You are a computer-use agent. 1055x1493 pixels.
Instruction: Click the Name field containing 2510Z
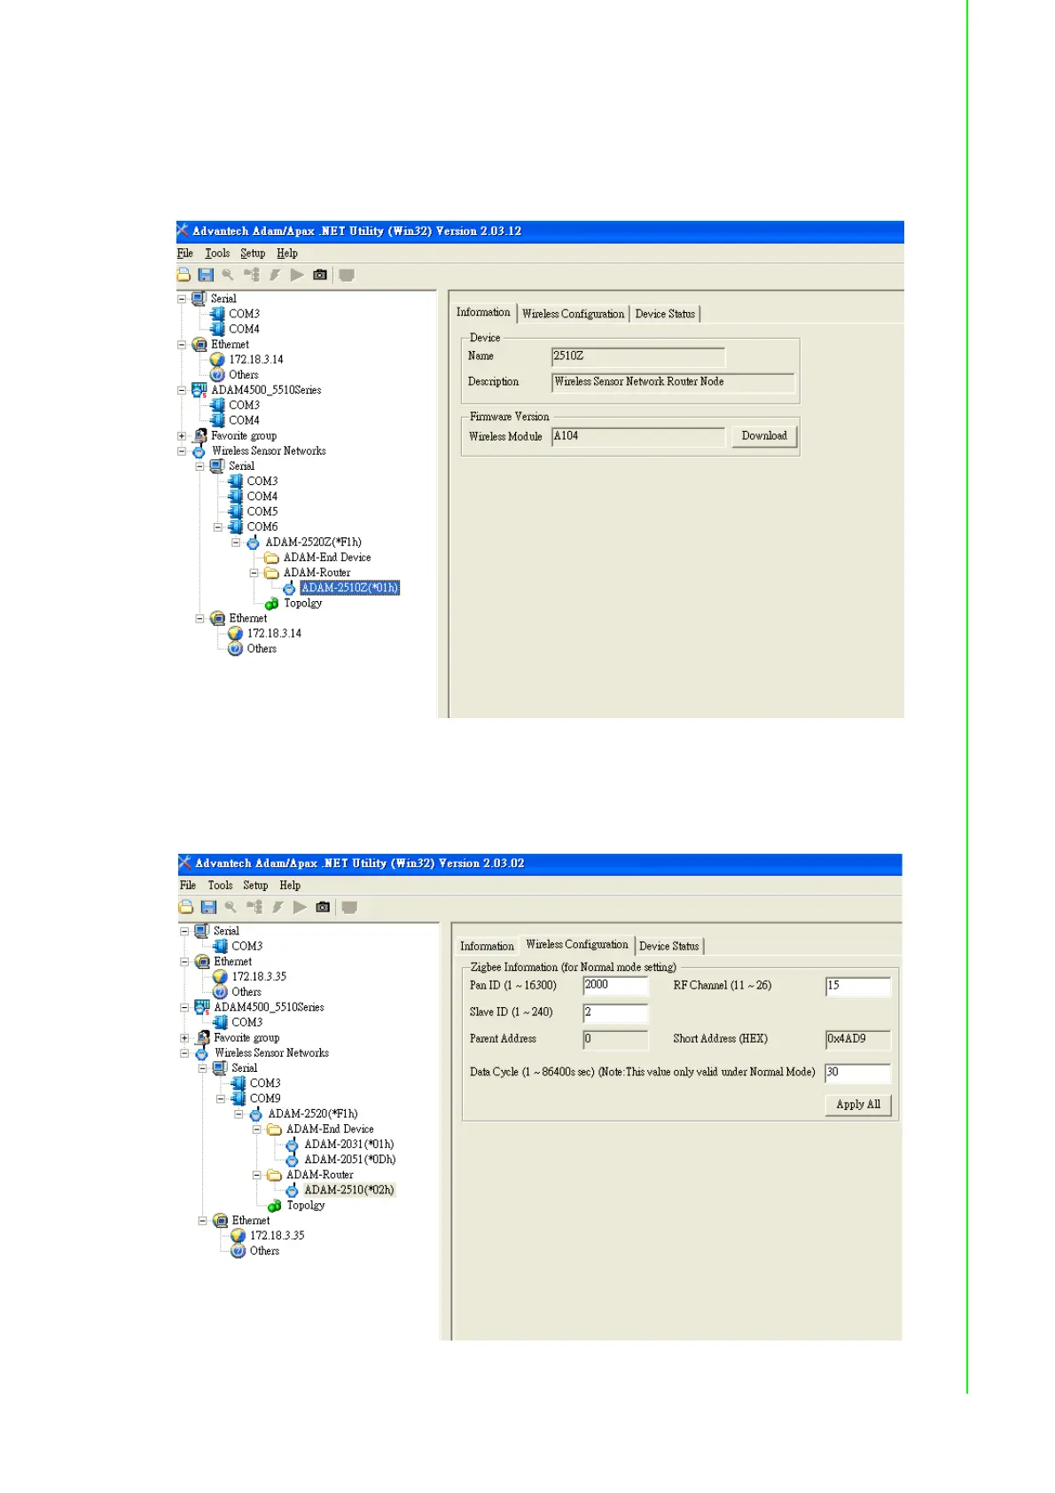tap(638, 356)
